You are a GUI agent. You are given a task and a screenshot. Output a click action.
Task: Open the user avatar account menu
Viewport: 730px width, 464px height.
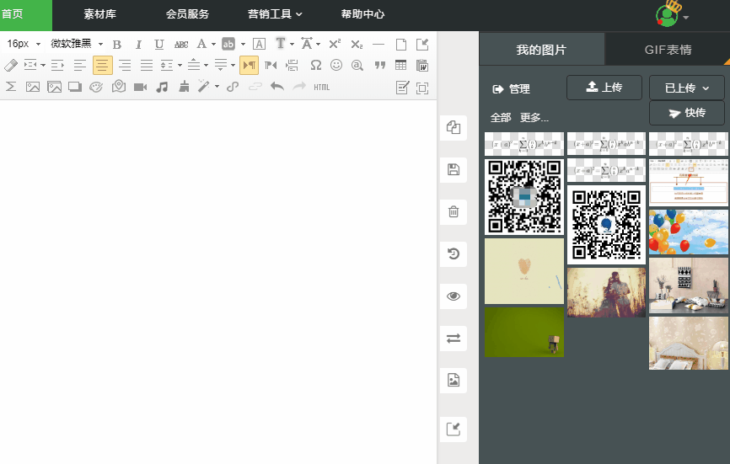pos(672,14)
